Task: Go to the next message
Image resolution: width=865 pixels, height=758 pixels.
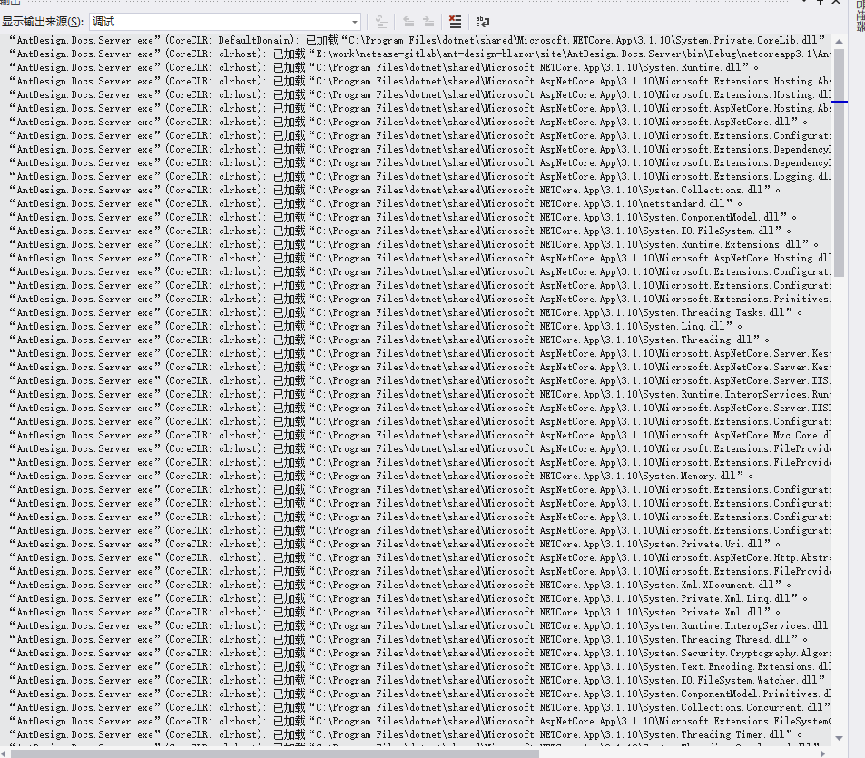Action: [x=428, y=21]
